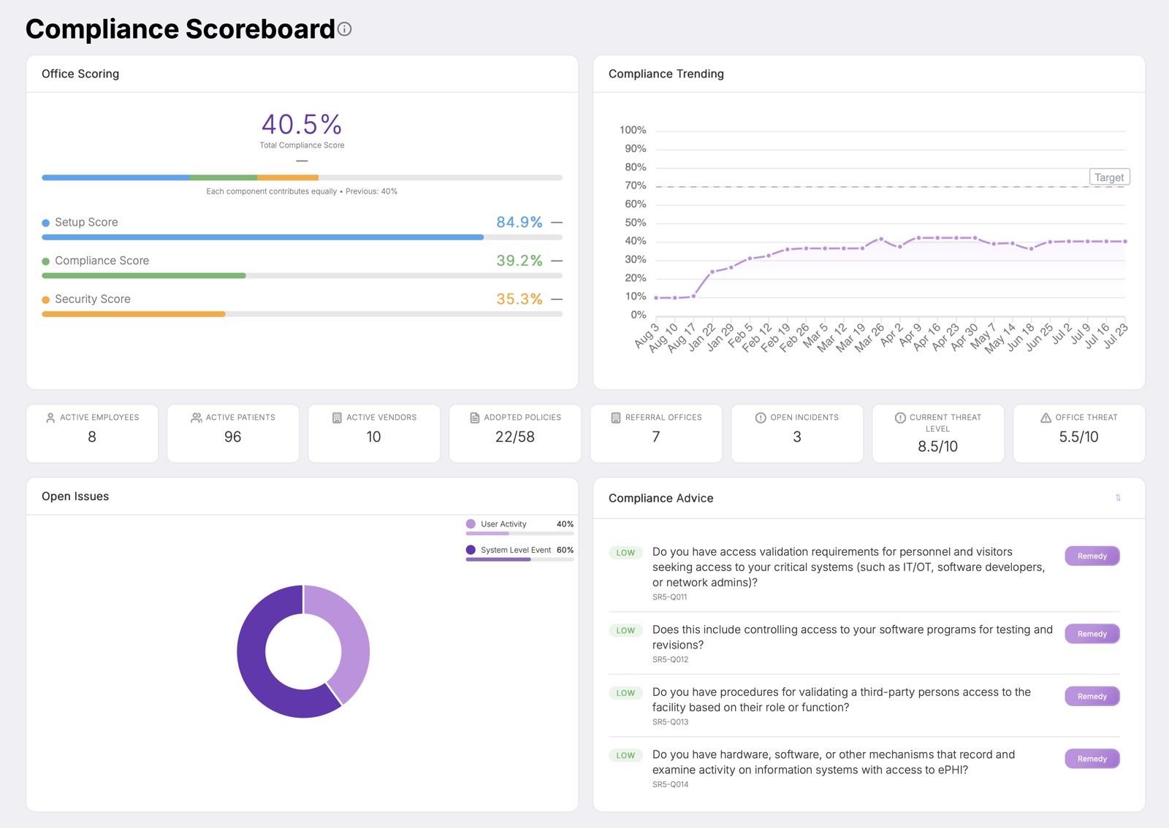
Task: Click the LOW badge for SR5-Q012
Action: click(x=625, y=631)
